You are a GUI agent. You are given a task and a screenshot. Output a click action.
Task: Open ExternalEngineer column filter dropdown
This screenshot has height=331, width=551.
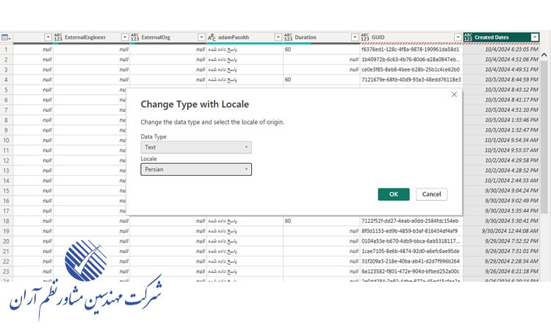pos(125,38)
